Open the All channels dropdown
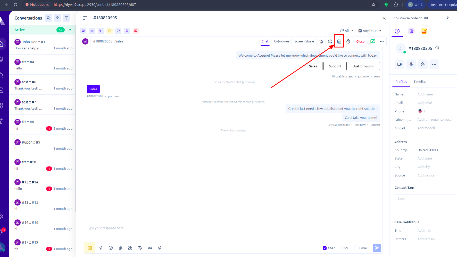457x257 pixels. pos(347,31)
